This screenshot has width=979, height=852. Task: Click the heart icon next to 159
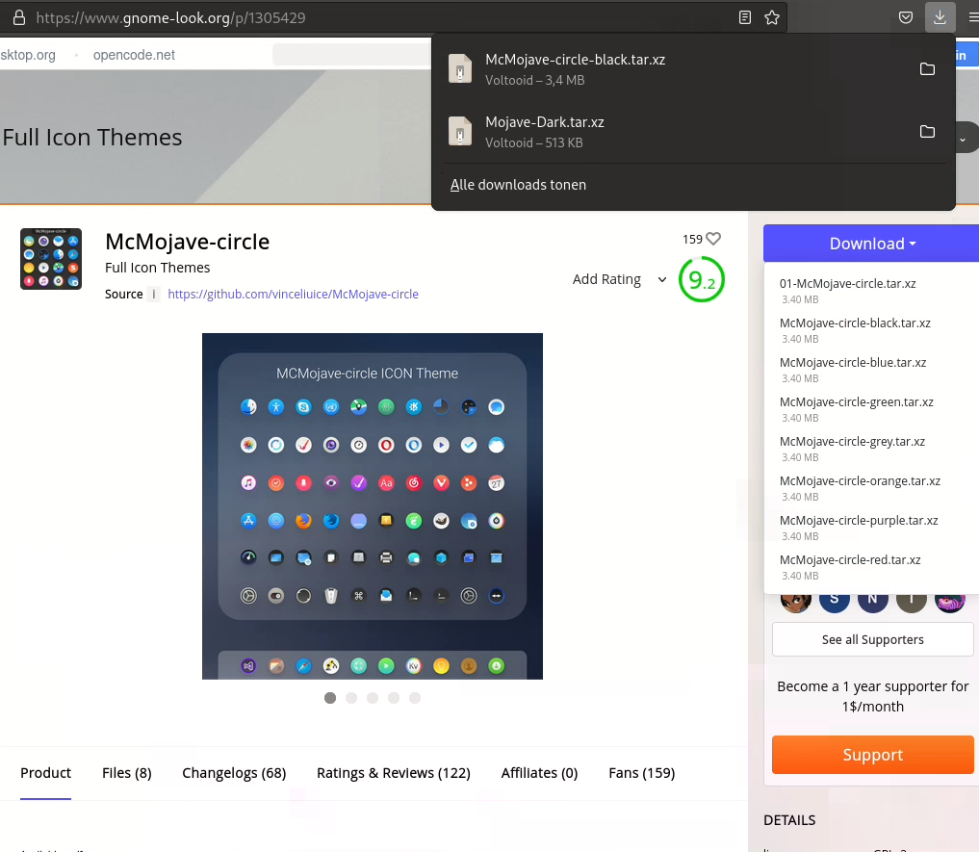pos(713,239)
